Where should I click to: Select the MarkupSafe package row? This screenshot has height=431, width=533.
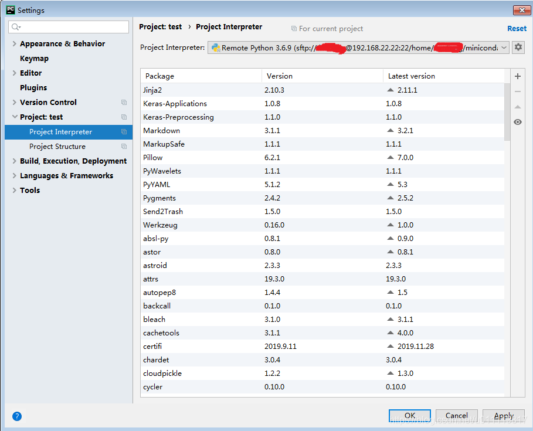coord(322,144)
